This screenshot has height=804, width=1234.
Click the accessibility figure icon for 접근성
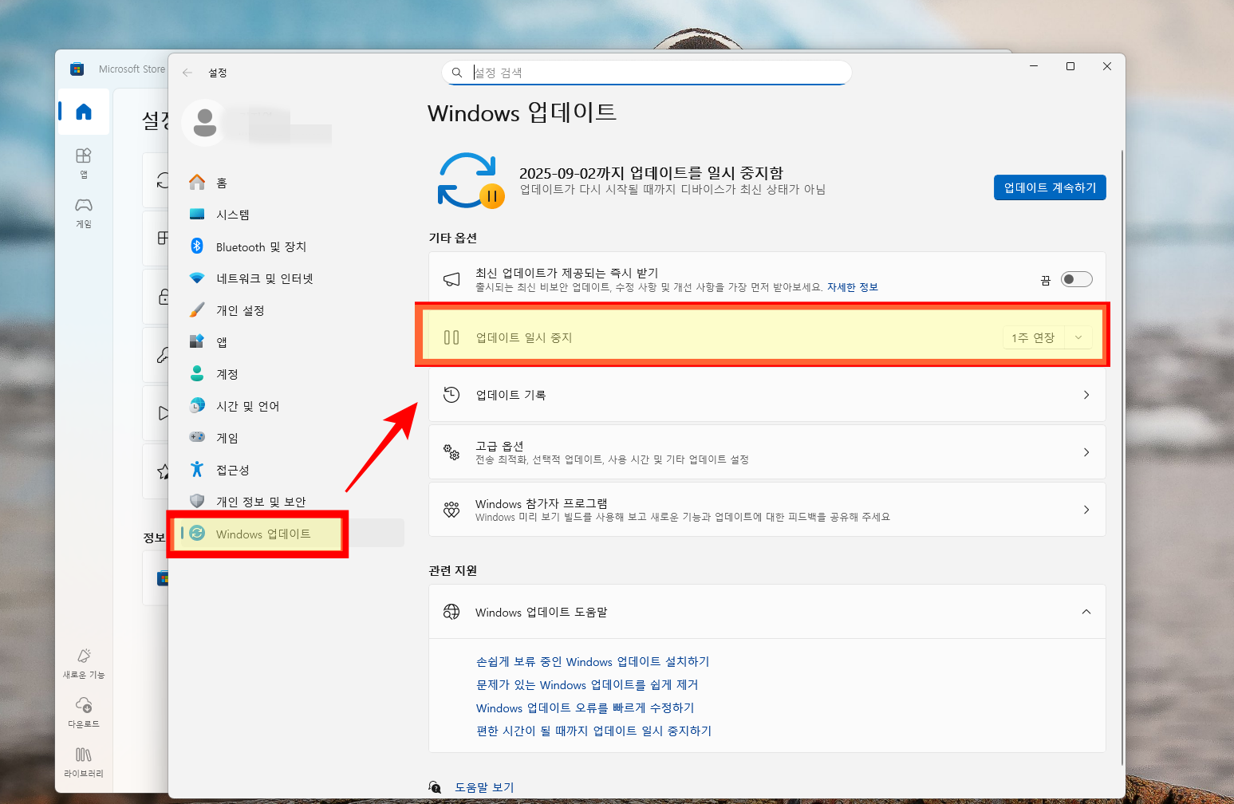tap(197, 469)
